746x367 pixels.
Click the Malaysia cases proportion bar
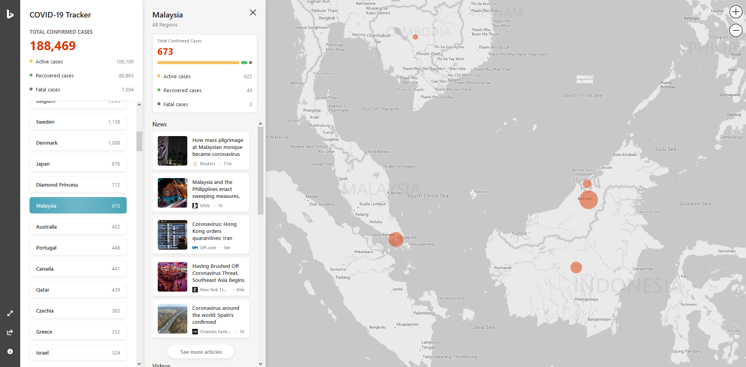tap(204, 63)
